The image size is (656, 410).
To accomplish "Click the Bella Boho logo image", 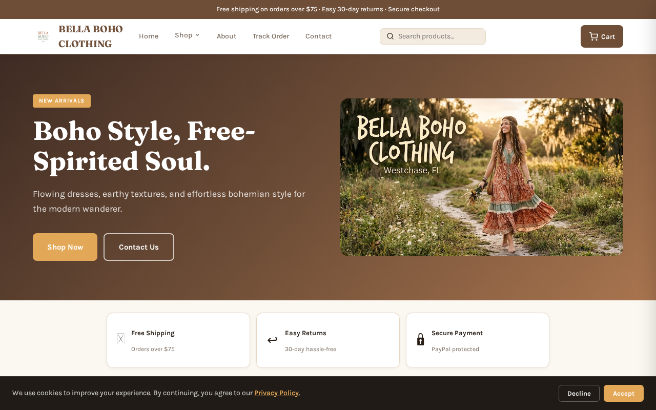I will [43, 36].
